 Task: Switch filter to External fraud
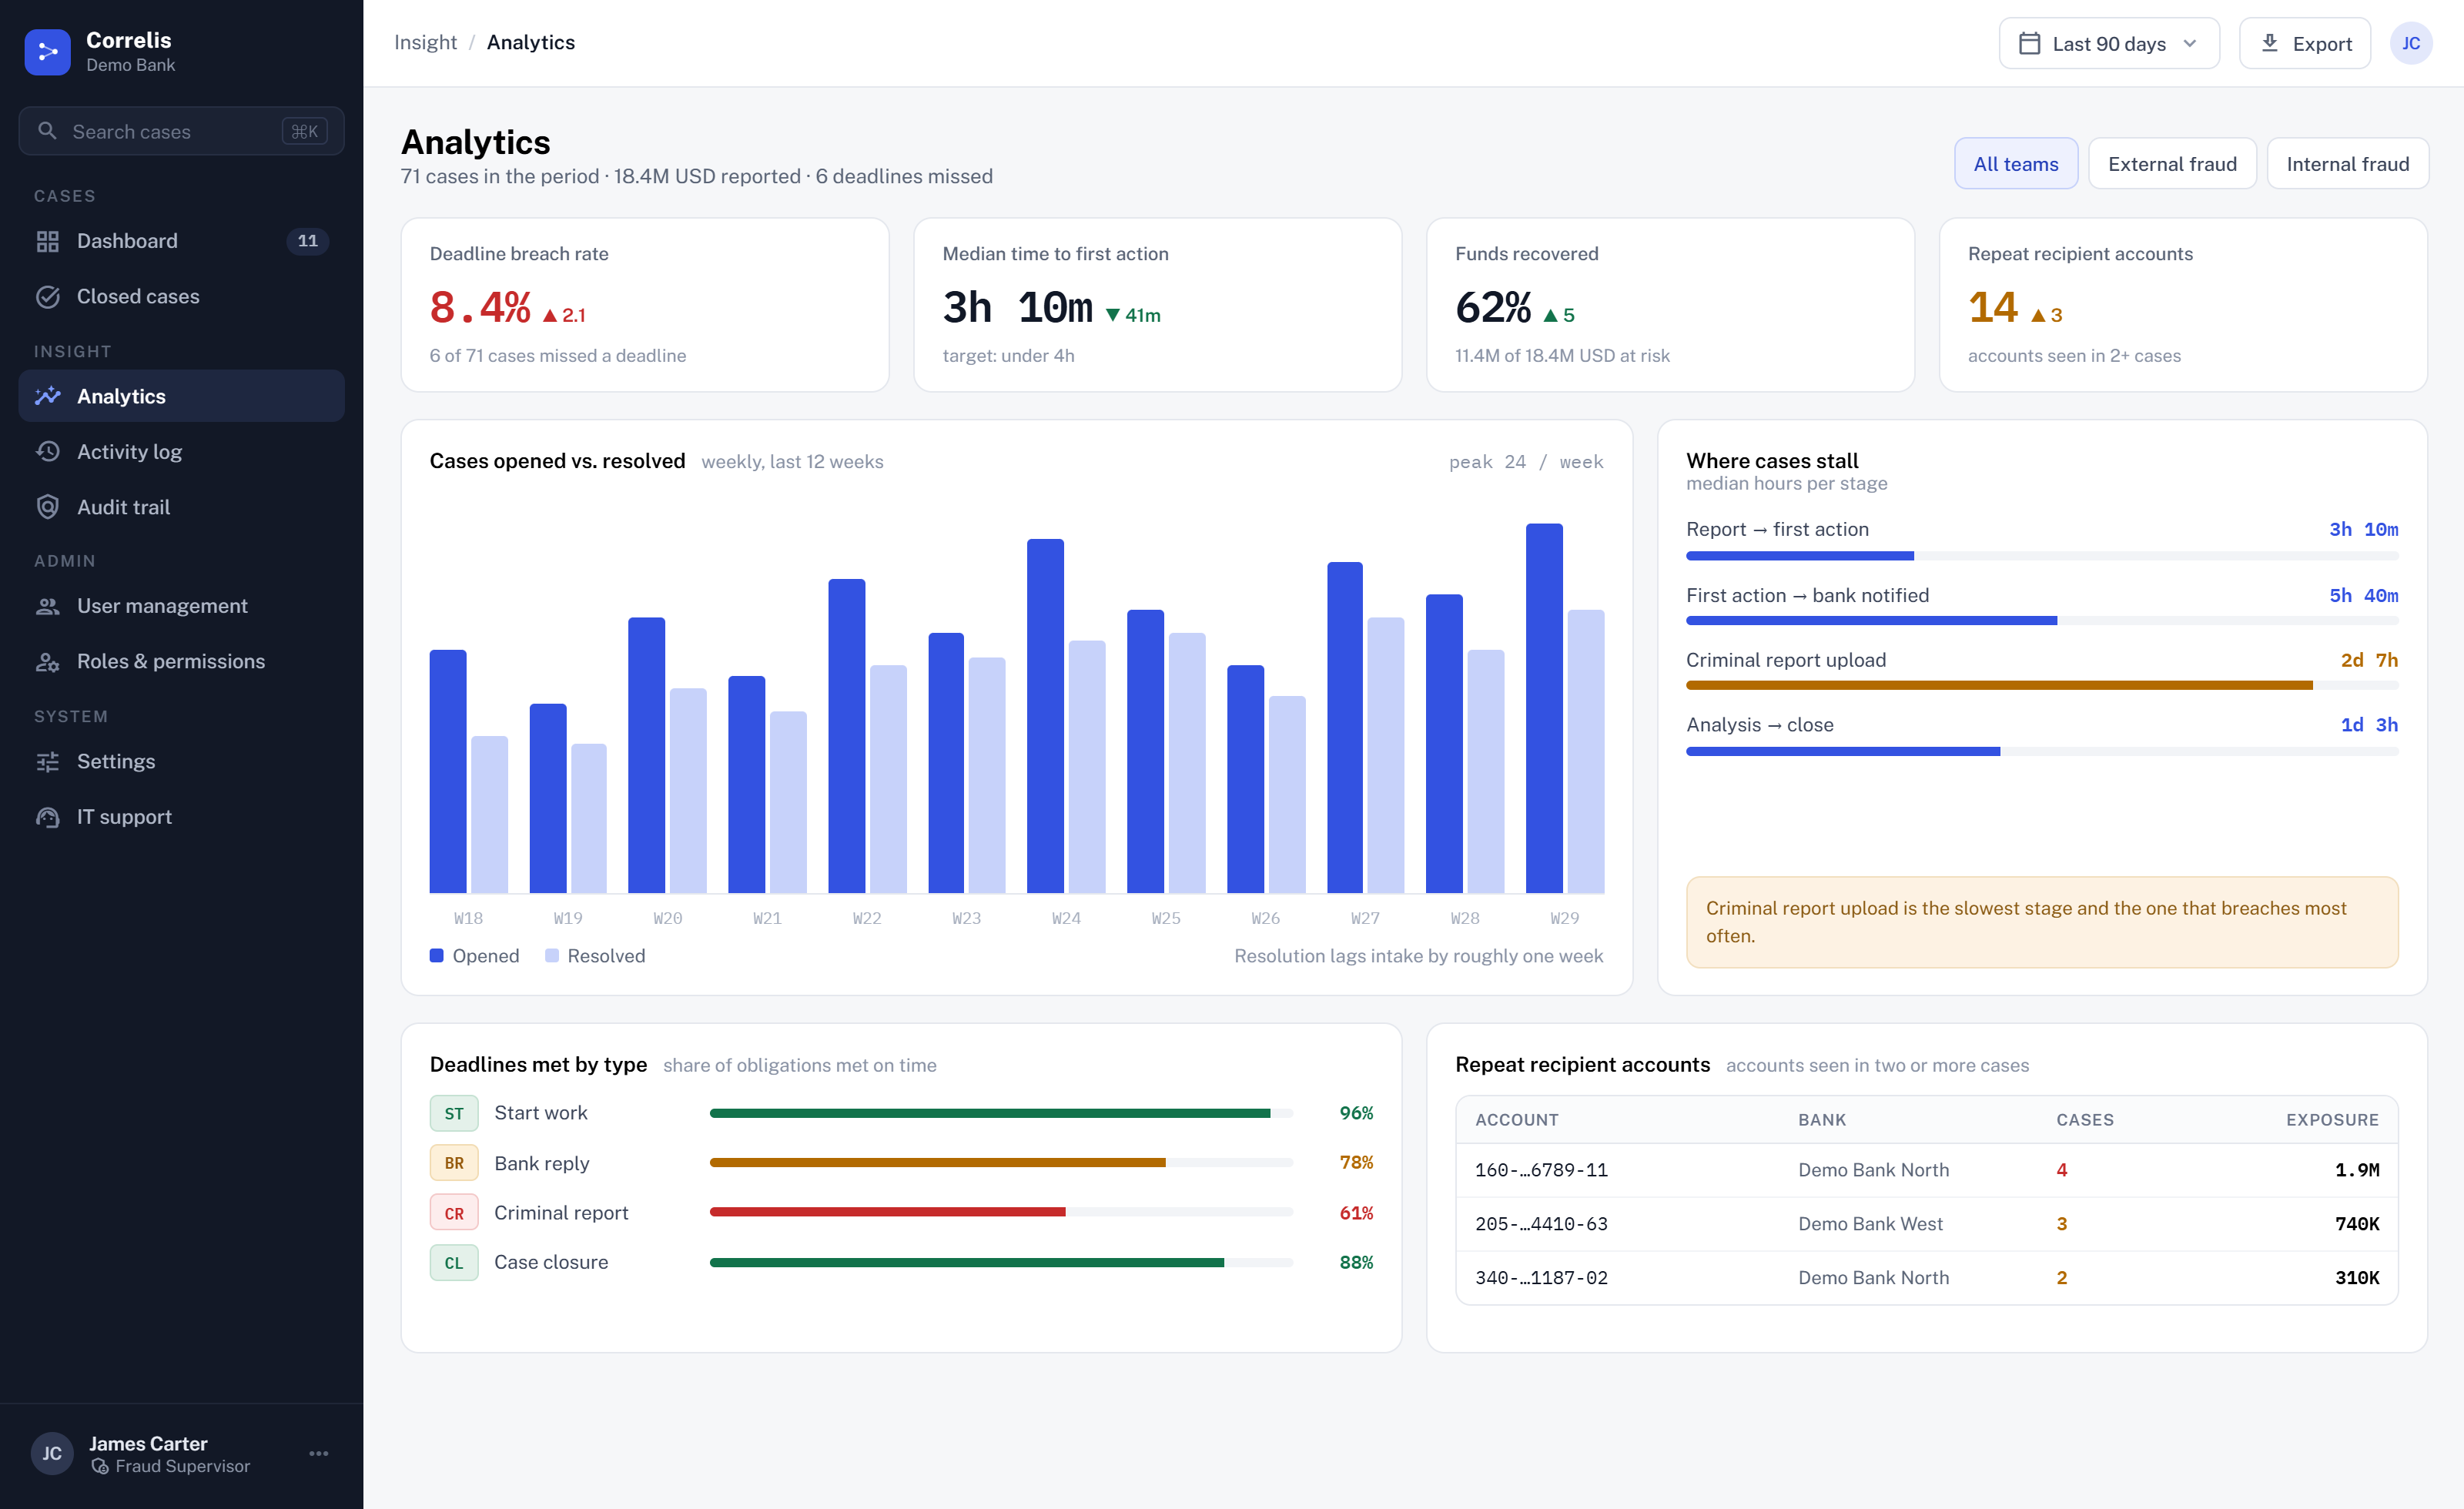point(2172,163)
